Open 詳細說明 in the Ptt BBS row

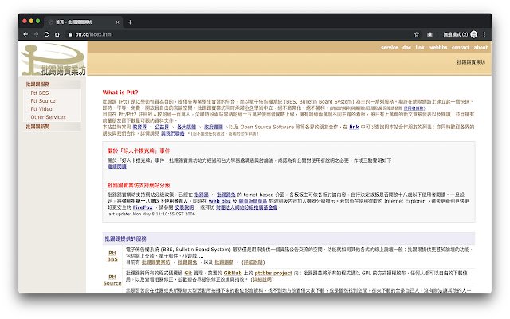[x=253, y=262]
